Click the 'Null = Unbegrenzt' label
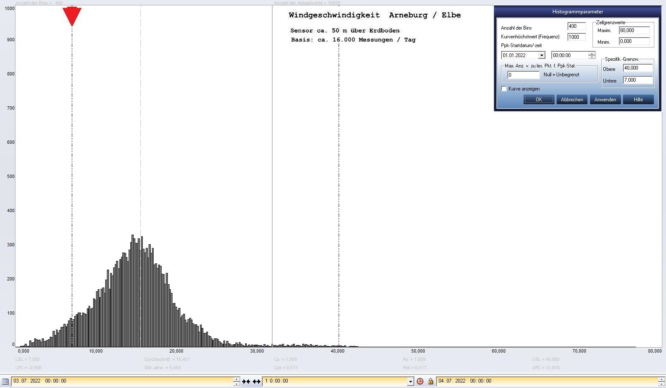The width and height of the screenshot is (666, 388). click(x=561, y=75)
